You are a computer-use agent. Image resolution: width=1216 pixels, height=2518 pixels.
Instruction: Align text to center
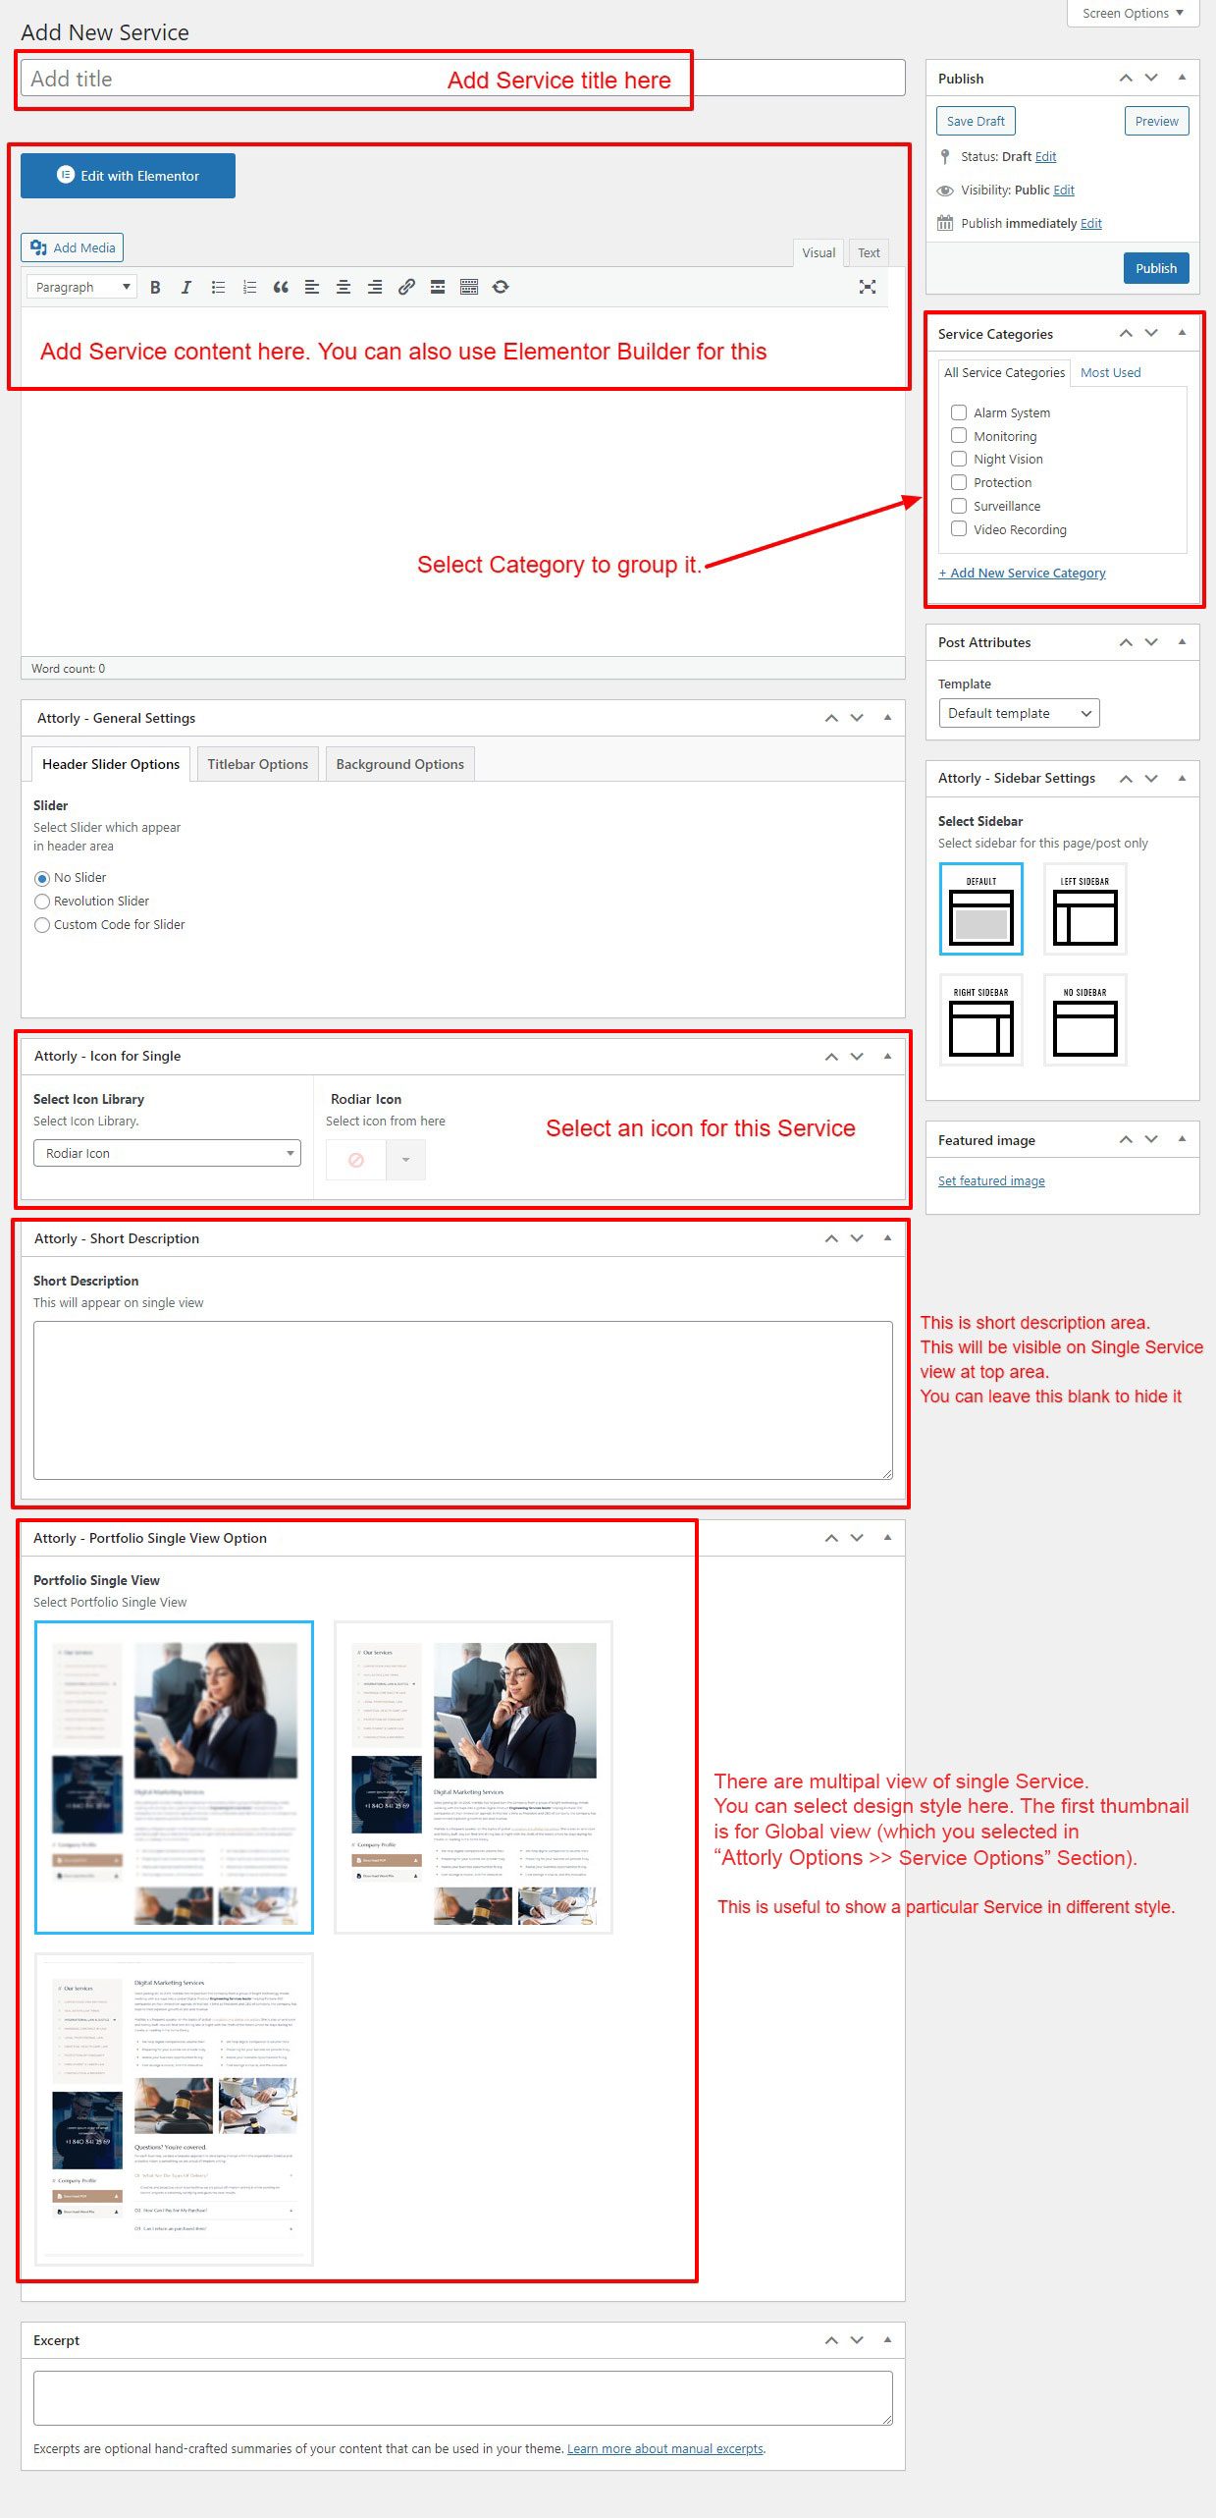(344, 287)
